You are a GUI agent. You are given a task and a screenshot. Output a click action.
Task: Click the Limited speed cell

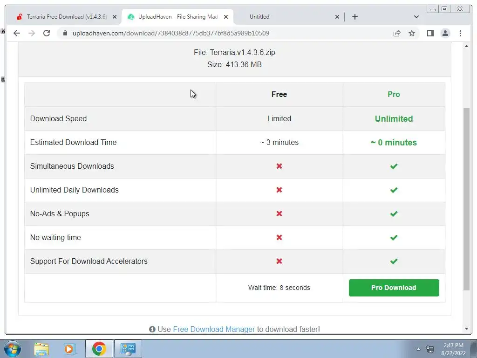[279, 119]
